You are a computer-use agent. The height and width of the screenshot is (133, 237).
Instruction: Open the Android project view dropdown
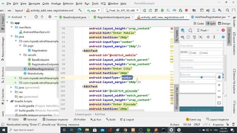point(17,17)
